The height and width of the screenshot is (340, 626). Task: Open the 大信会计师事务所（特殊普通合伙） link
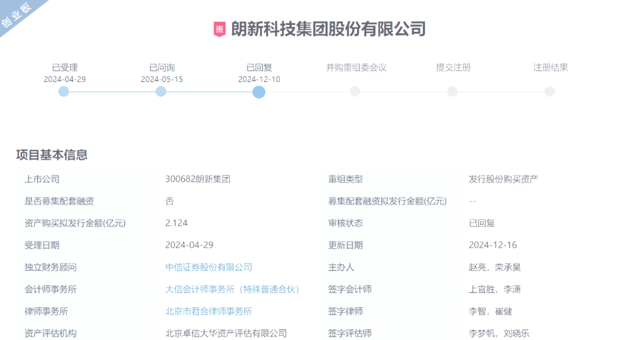click(232, 290)
